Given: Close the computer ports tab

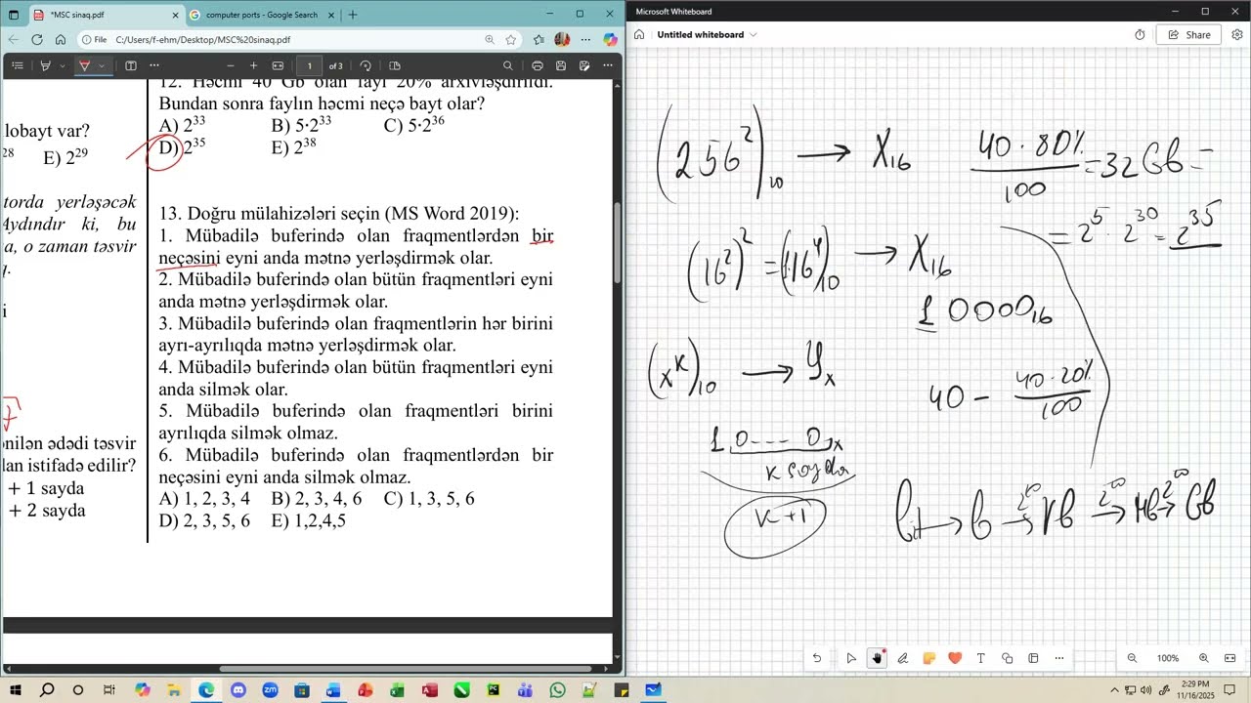Looking at the screenshot, I should click(331, 15).
